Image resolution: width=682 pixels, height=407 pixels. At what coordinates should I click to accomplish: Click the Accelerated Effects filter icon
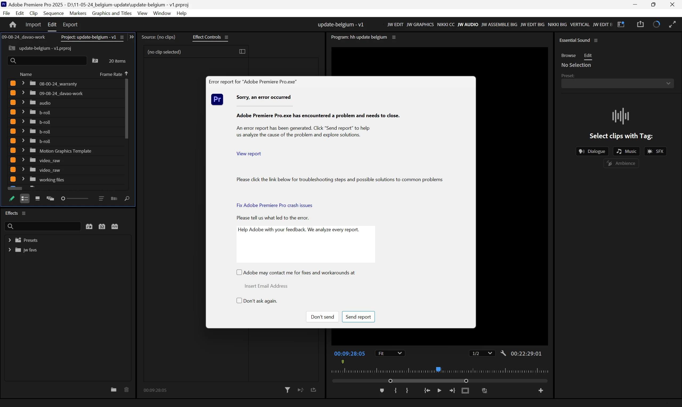point(89,226)
